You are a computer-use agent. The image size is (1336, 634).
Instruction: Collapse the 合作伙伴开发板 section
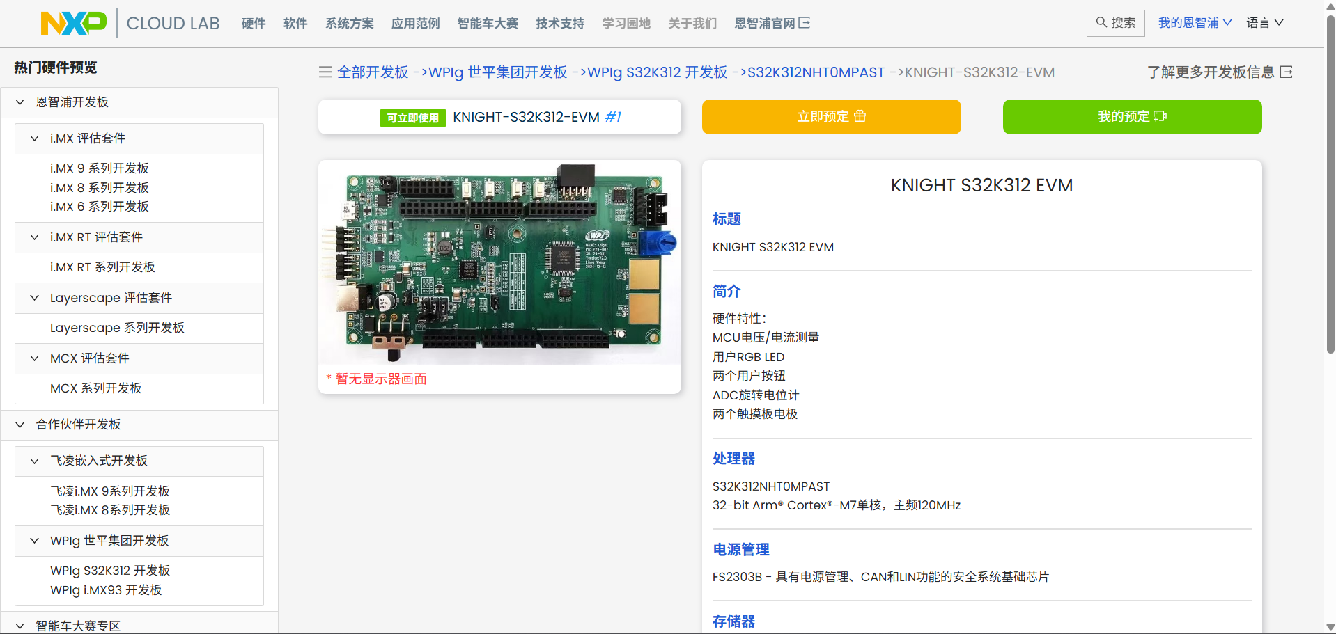pos(20,425)
